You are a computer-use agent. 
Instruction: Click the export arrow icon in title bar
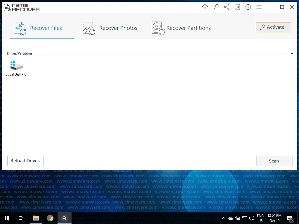(237, 7)
